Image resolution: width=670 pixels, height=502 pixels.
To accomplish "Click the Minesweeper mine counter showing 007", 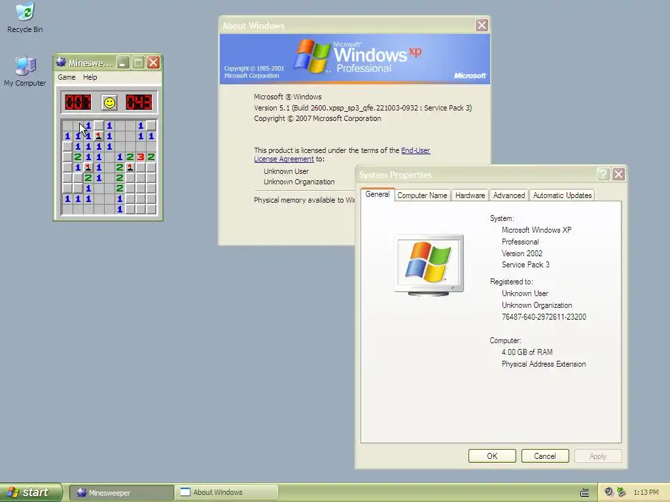I will [x=78, y=103].
